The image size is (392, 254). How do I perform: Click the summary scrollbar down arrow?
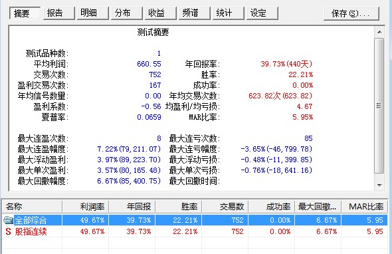379,186
